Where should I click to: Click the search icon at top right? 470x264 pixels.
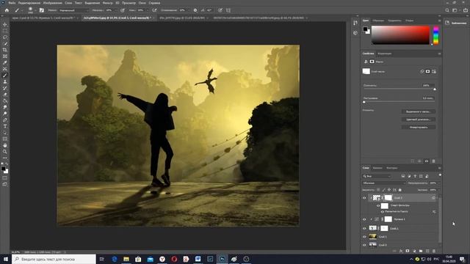[x=447, y=10]
